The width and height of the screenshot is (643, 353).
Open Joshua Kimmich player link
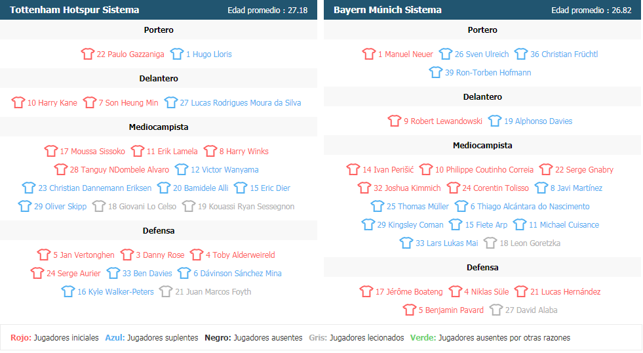coord(407,188)
